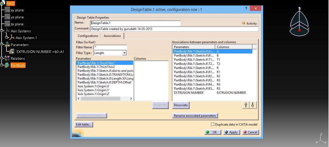
Task: Select the association row with column T1
Action: (x=212, y=60)
